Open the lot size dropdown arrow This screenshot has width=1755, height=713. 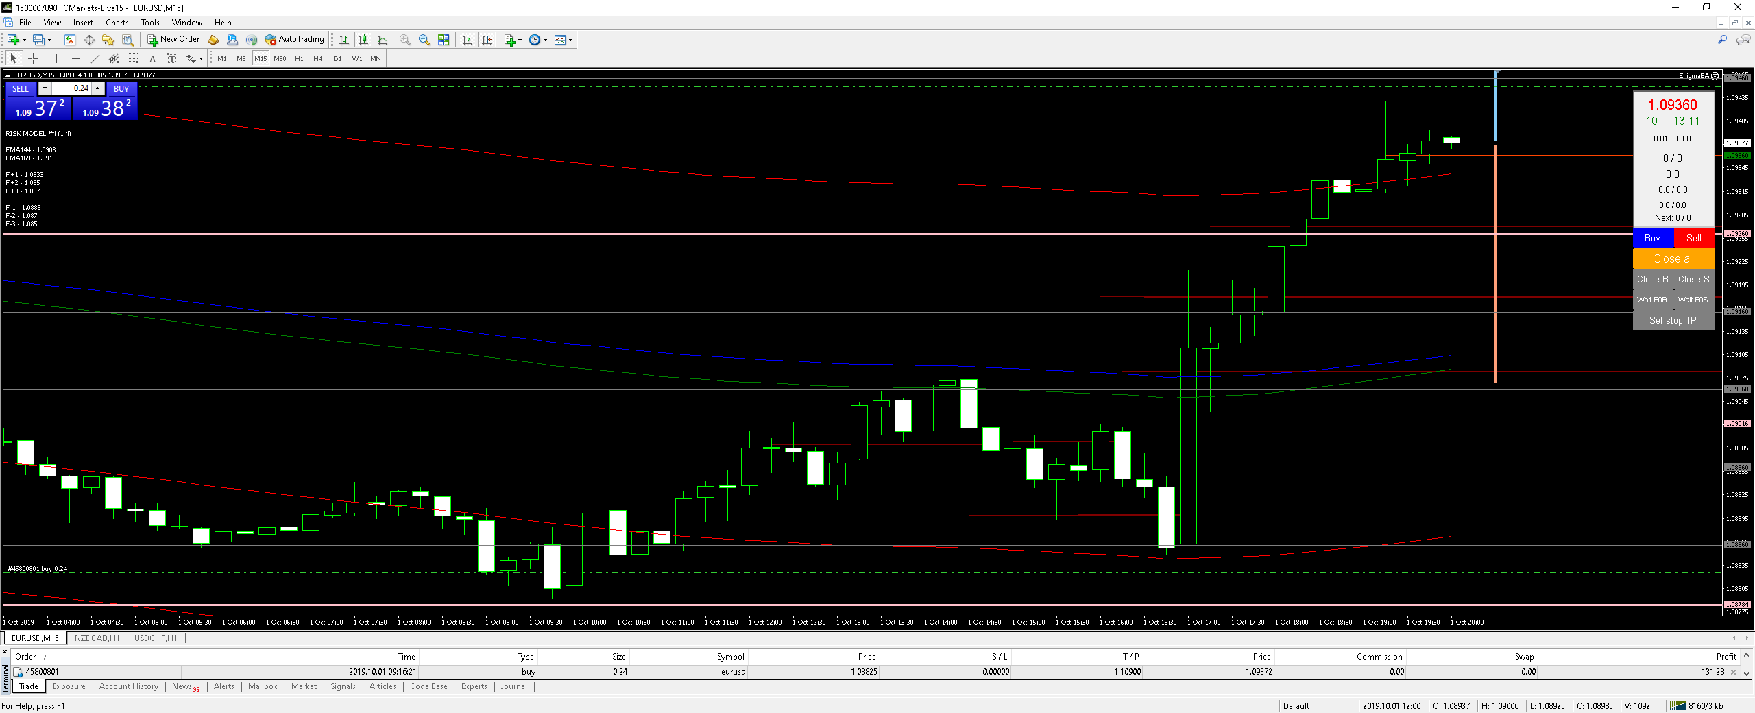coord(45,88)
